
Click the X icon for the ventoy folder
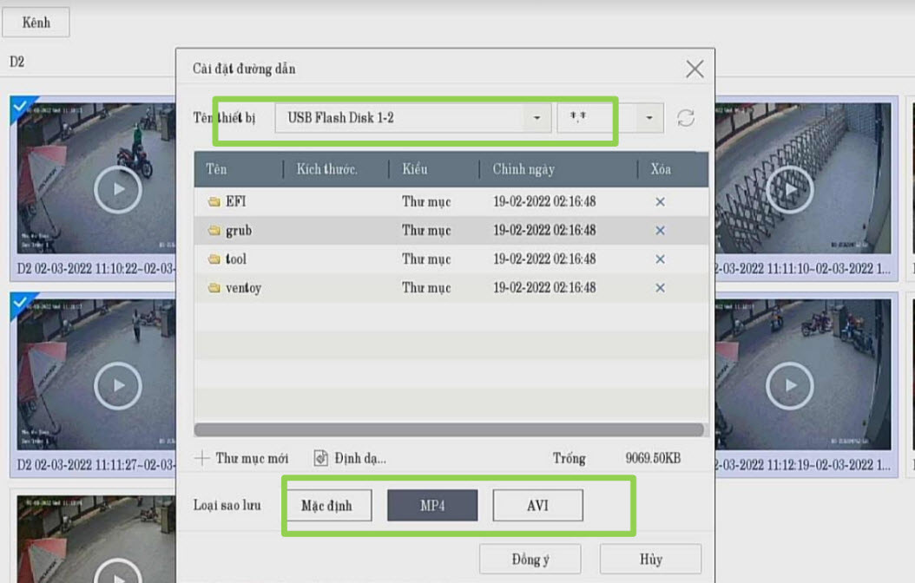(x=660, y=288)
